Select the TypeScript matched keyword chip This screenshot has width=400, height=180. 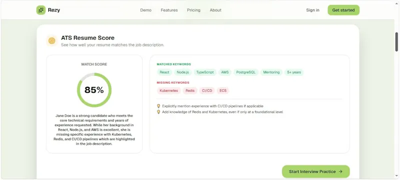205,72
